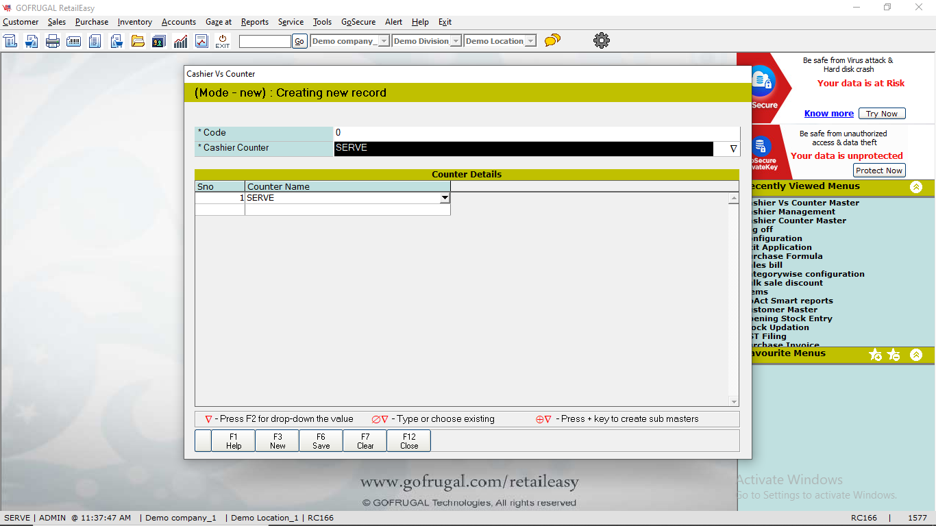Click the Try Now button

[x=882, y=114]
